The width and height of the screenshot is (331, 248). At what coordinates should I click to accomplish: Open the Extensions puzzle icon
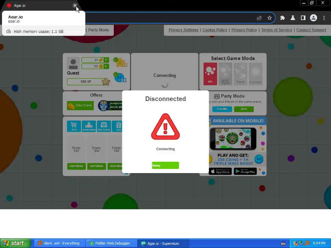[x=282, y=18]
